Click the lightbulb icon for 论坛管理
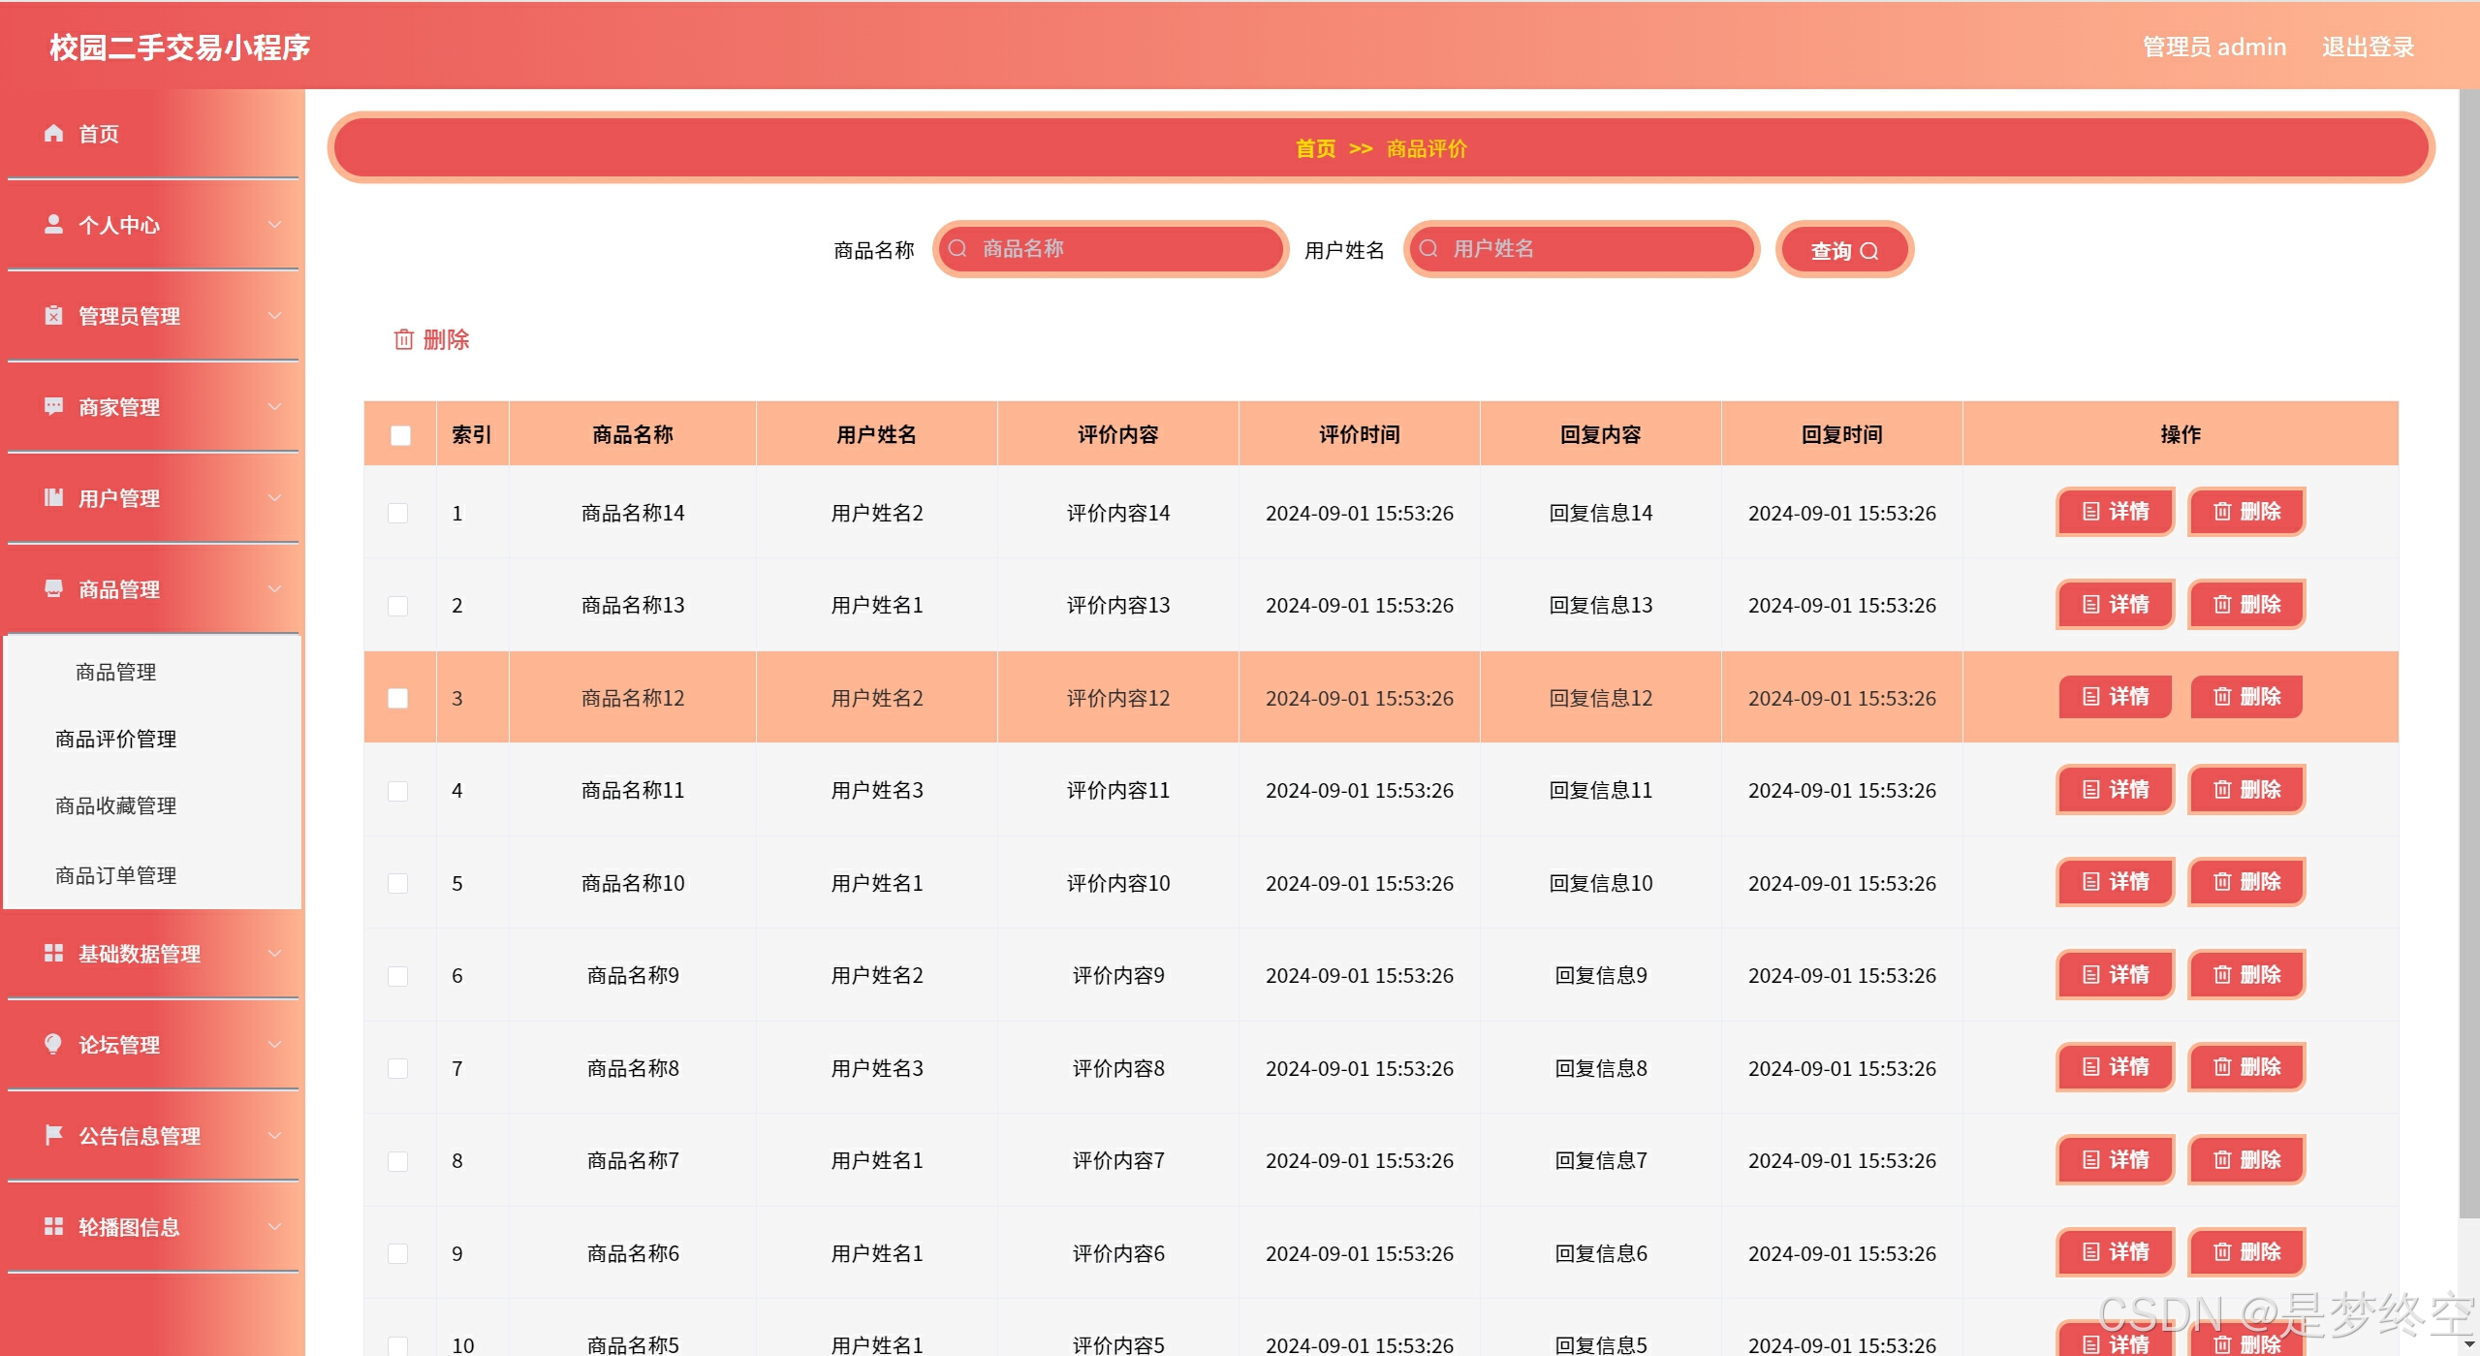 point(53,1044)
